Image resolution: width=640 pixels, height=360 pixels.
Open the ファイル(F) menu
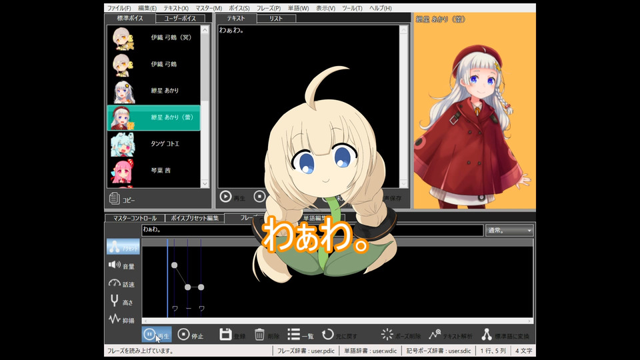pyautogui.click(x=119, y=8)
